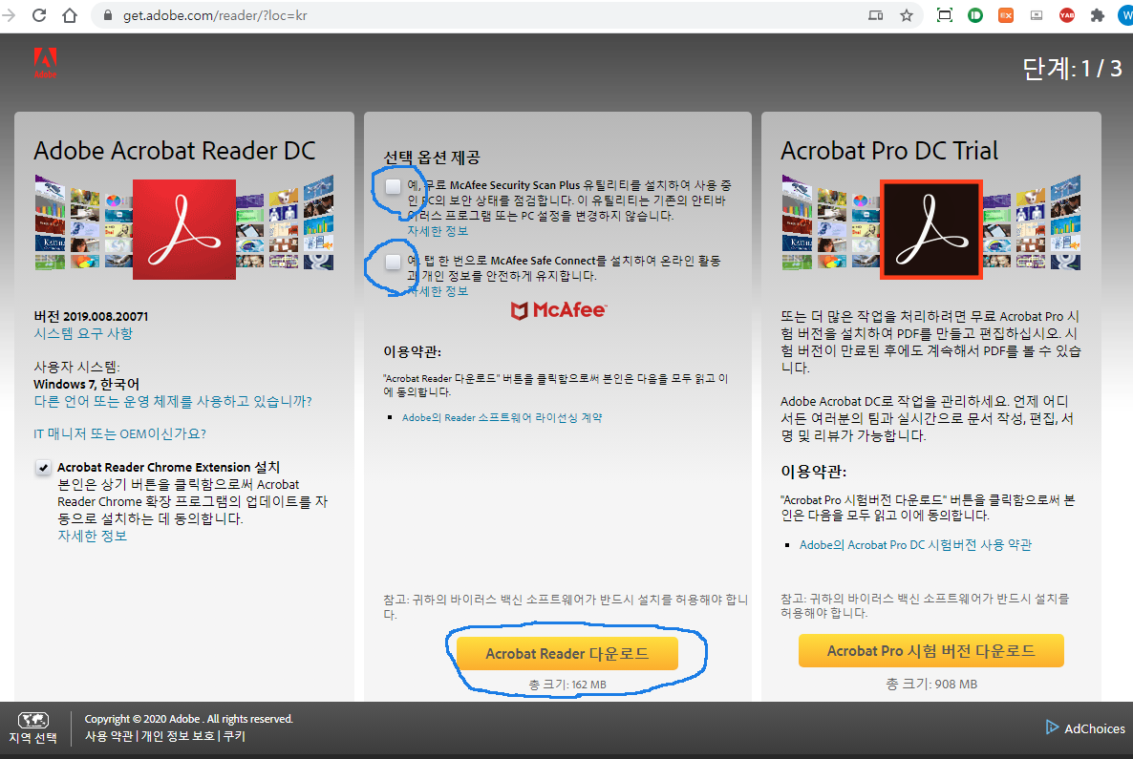Click the 버전 2019.008.20071 text
The height and width of the screenshot is (759, 1133).
[x=91, y=316]
